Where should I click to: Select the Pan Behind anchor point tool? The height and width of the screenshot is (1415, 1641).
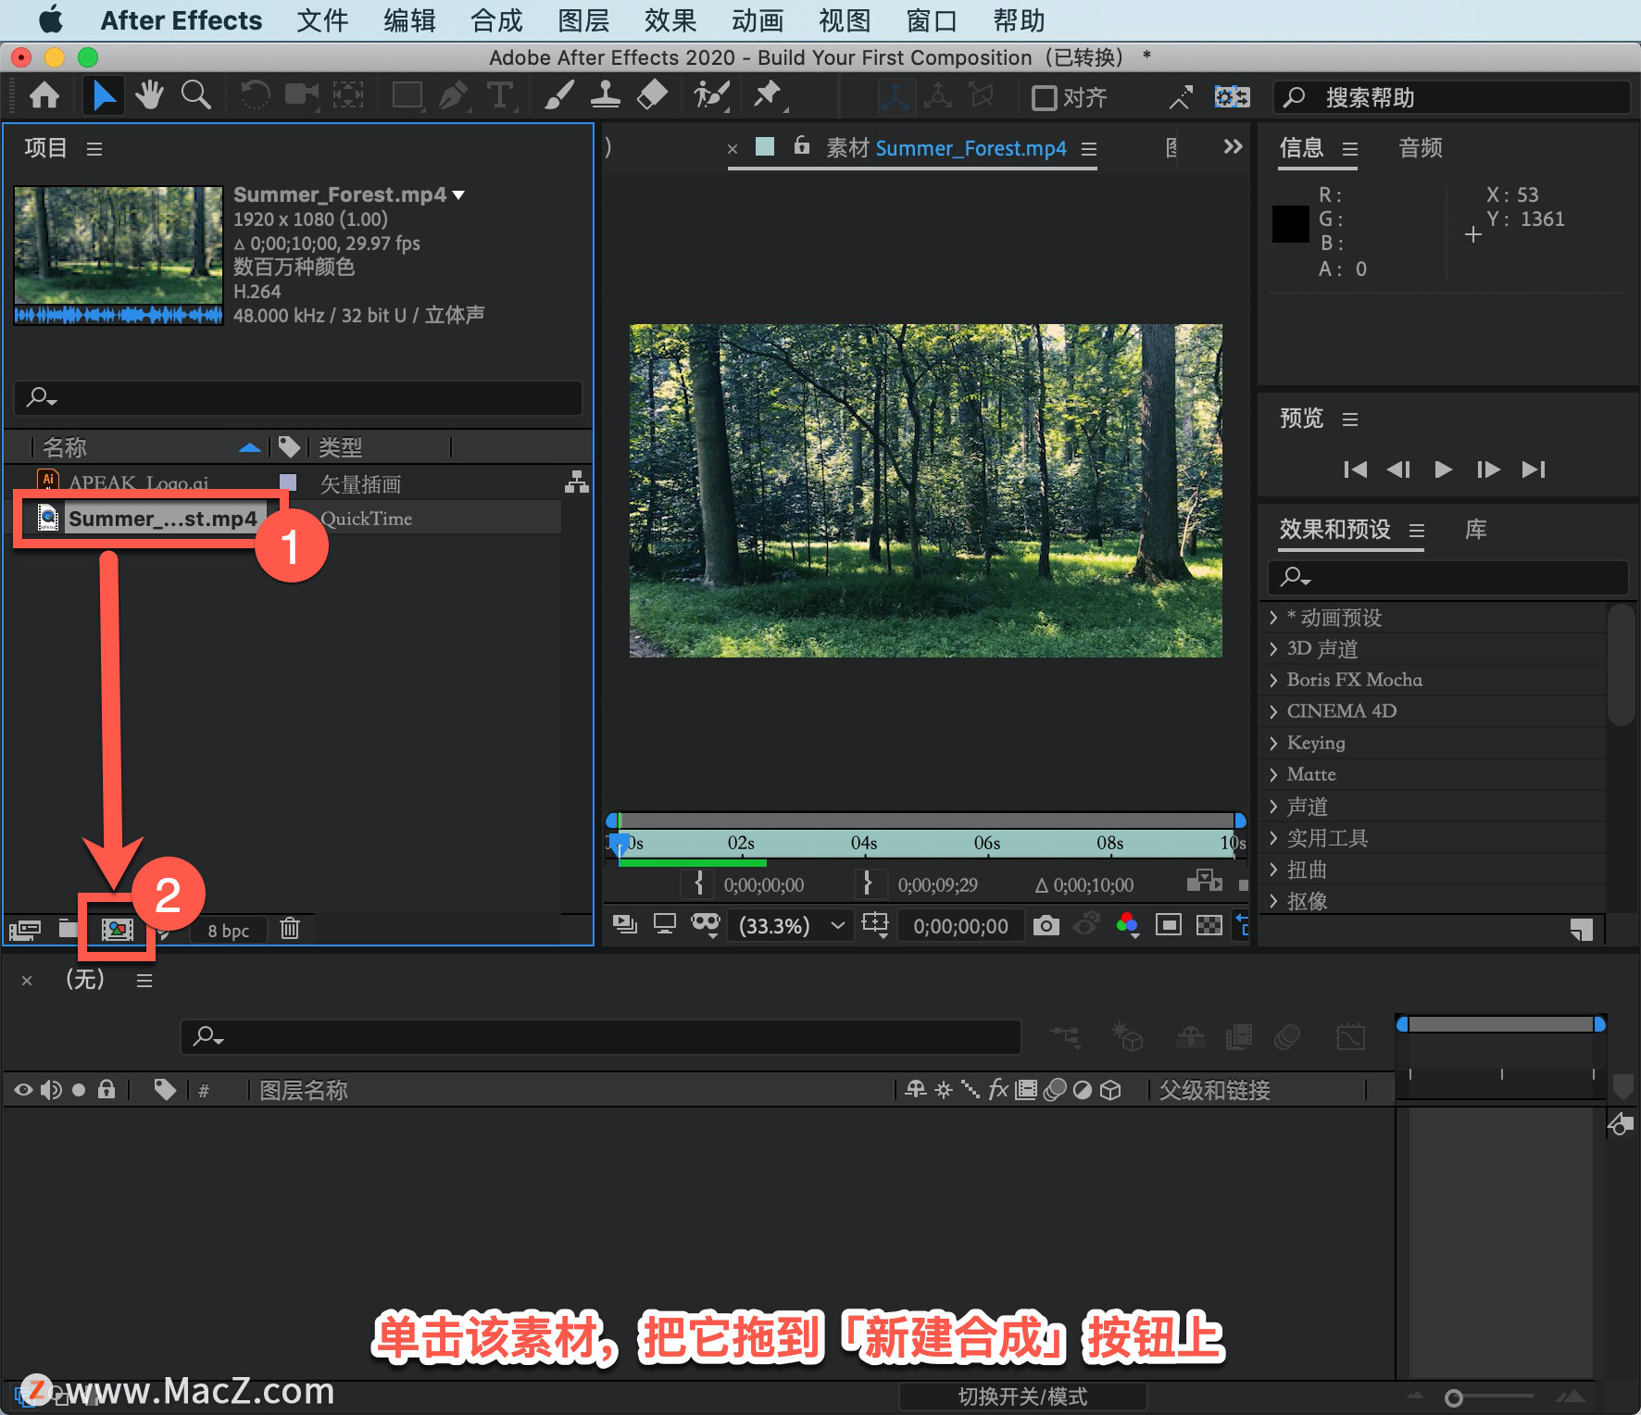[x=348, y=95]
